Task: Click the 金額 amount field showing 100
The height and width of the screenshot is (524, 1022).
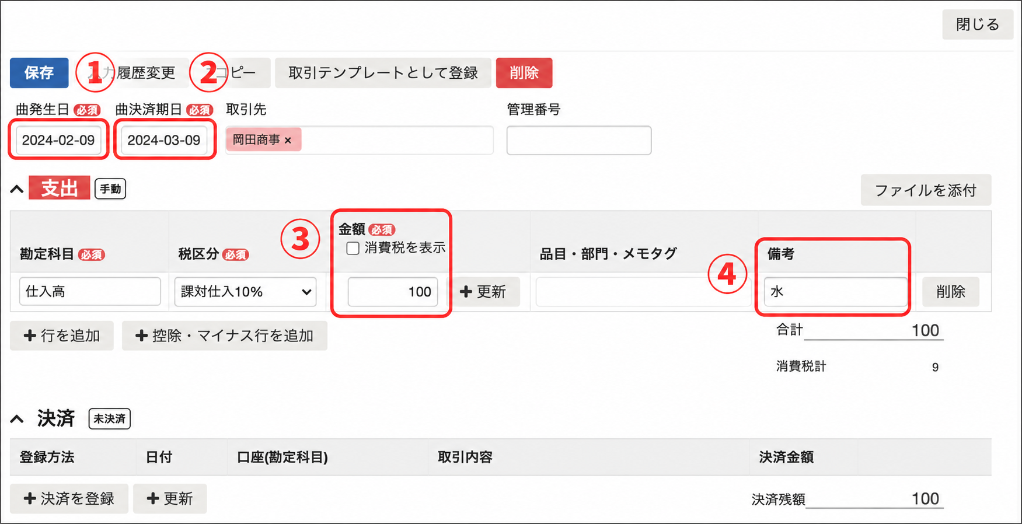Action: 393,292
